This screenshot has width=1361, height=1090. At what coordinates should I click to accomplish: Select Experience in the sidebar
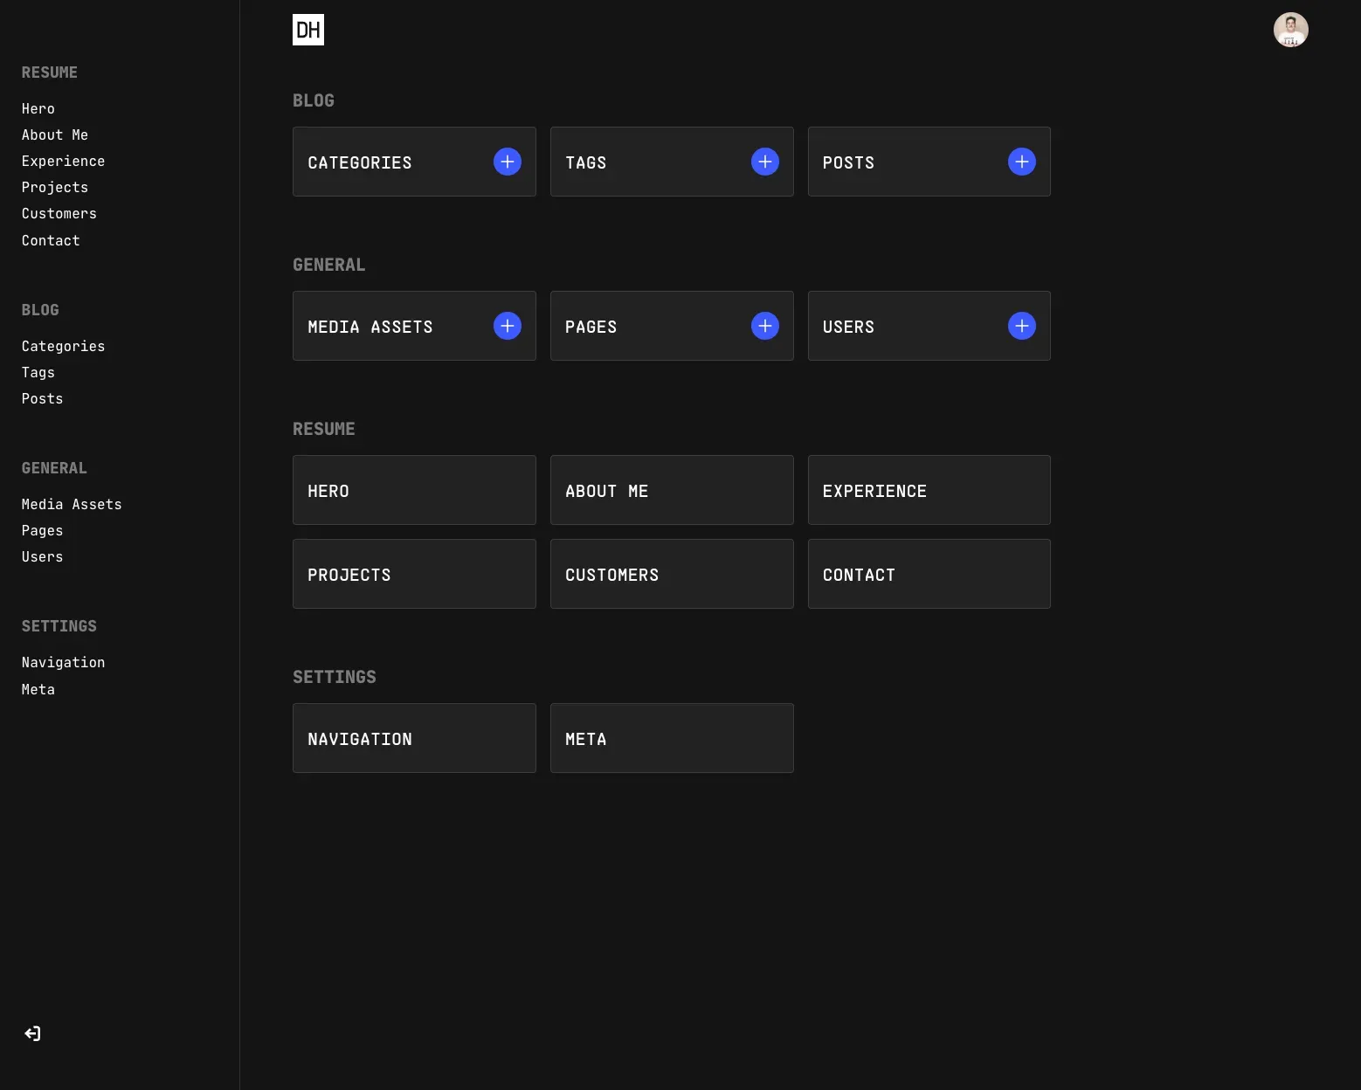pos(63,161)
